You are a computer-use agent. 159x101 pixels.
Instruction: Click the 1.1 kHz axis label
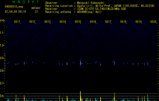tap(2, 33)
